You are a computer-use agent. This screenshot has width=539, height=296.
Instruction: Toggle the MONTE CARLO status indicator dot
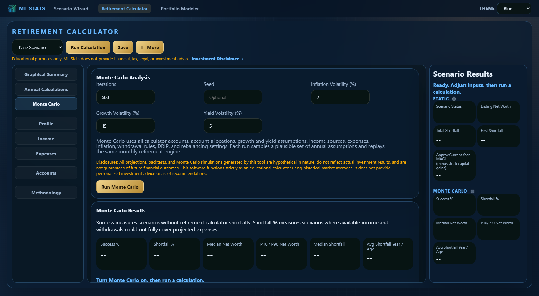pyautogui.click(x=472, y=191)
